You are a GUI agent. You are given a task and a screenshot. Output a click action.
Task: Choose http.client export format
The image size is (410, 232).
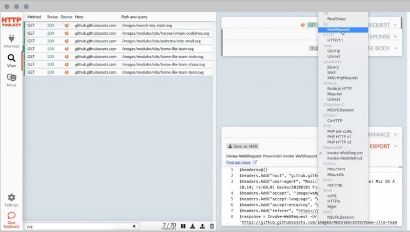(x=336, y=169)
